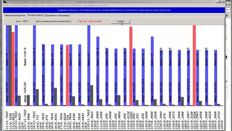This screenshot has width=232, height=131.
Task: Click the 'Цикл: 43817' counter text
Action: (22, 21)
